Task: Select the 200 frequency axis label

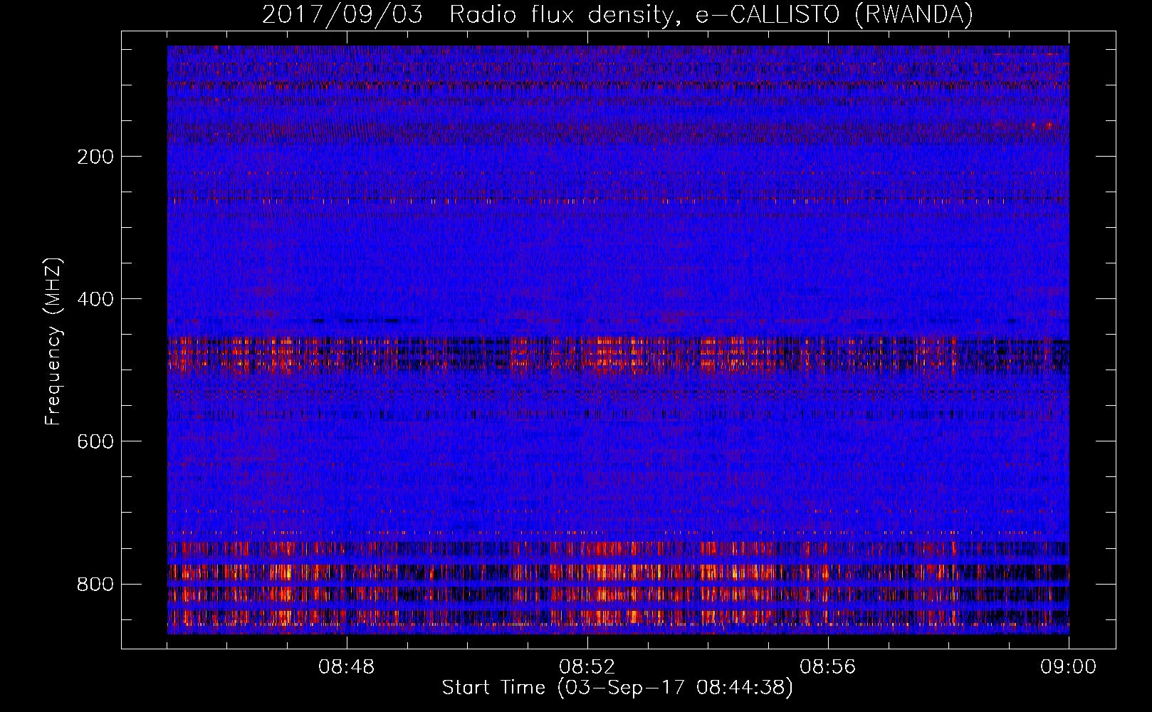Action: [x=95, y=157]
